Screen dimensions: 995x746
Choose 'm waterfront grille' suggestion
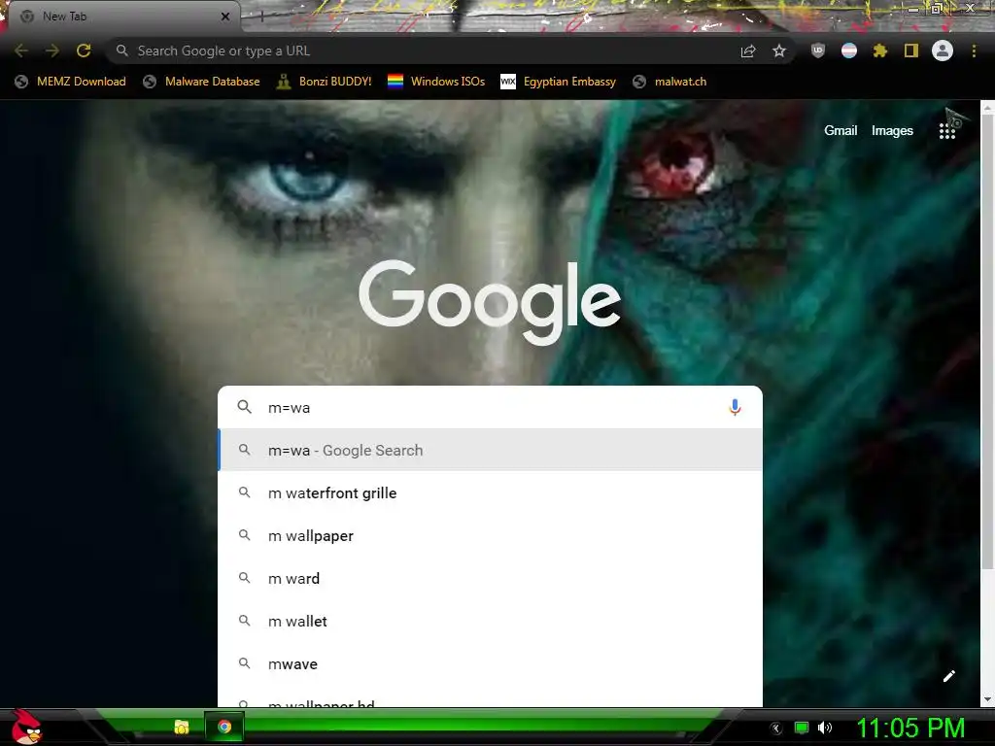click(x=490, y=492)
